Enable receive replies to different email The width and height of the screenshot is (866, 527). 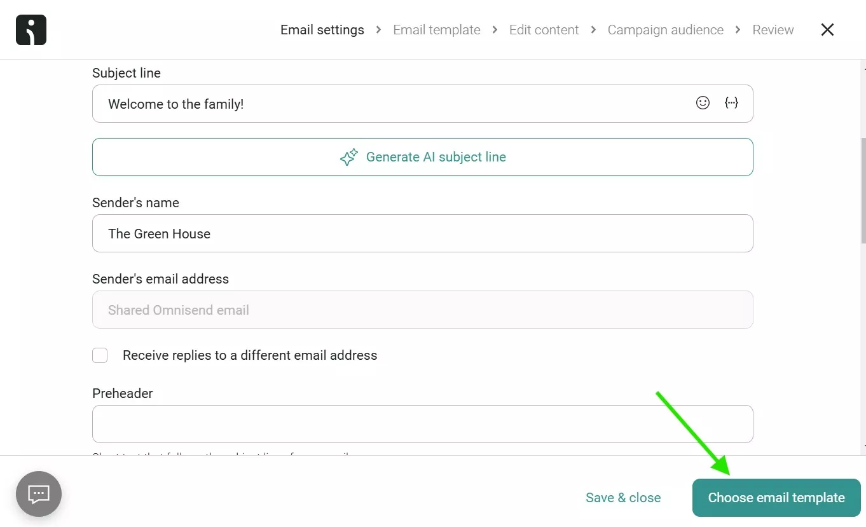pos(100,355)
